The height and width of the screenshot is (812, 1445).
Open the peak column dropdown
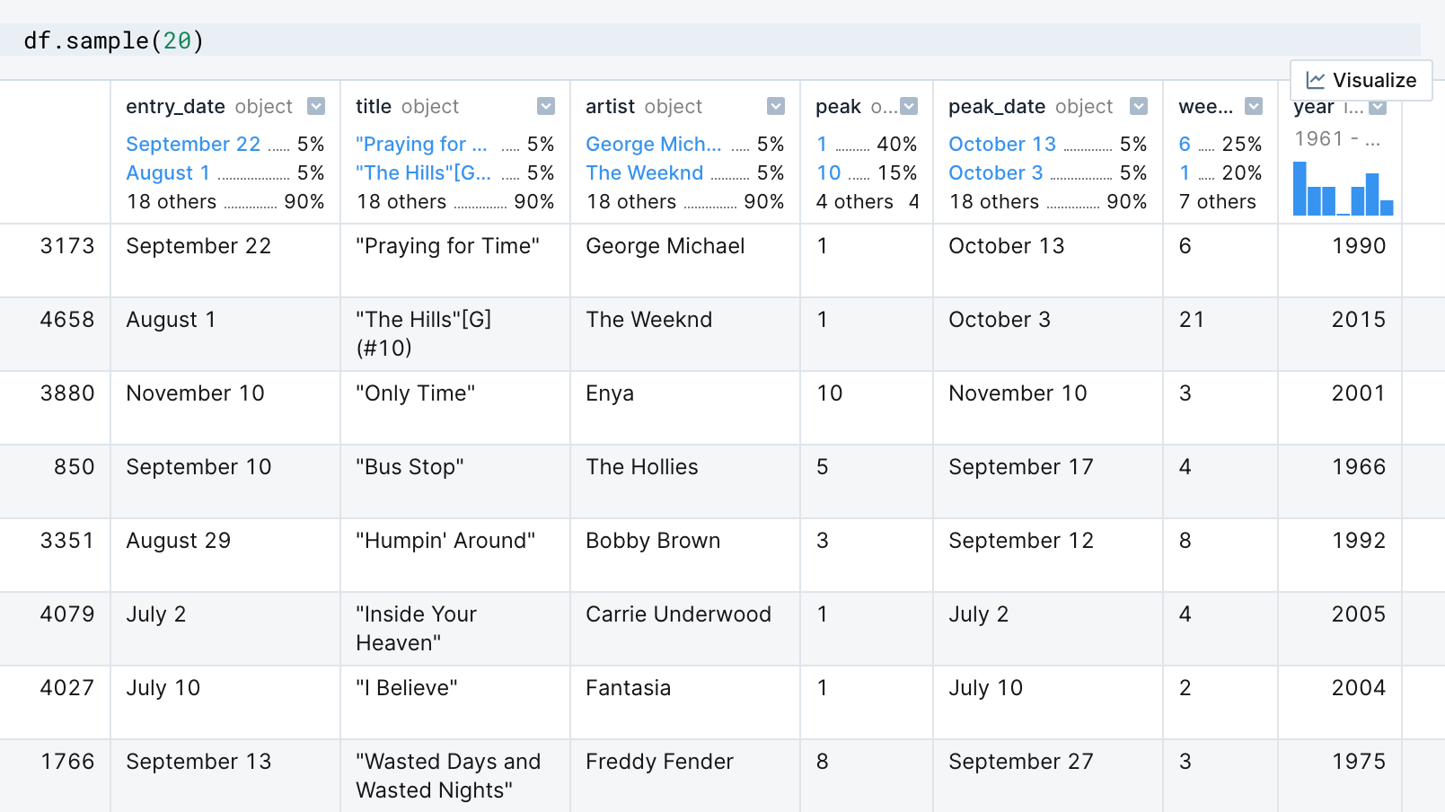point(910,105)
